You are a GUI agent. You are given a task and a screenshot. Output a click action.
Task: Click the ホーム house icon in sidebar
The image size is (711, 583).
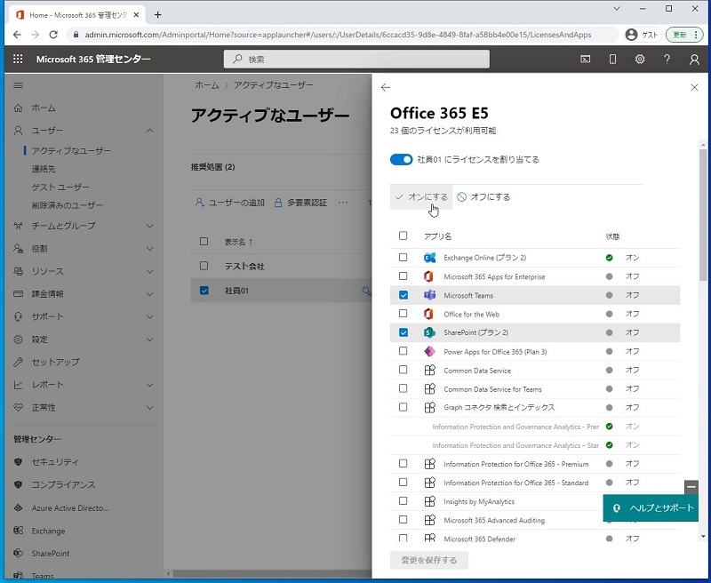[x=18, y=108]
